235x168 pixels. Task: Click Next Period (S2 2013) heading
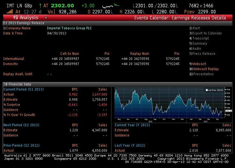[x=21, y=125]
